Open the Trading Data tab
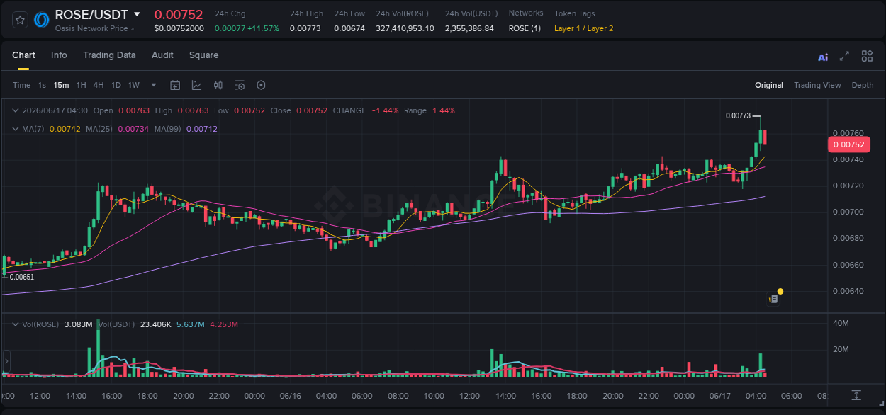Image resolution: width=886 pixels, height=415 pixels. point(109,55)
